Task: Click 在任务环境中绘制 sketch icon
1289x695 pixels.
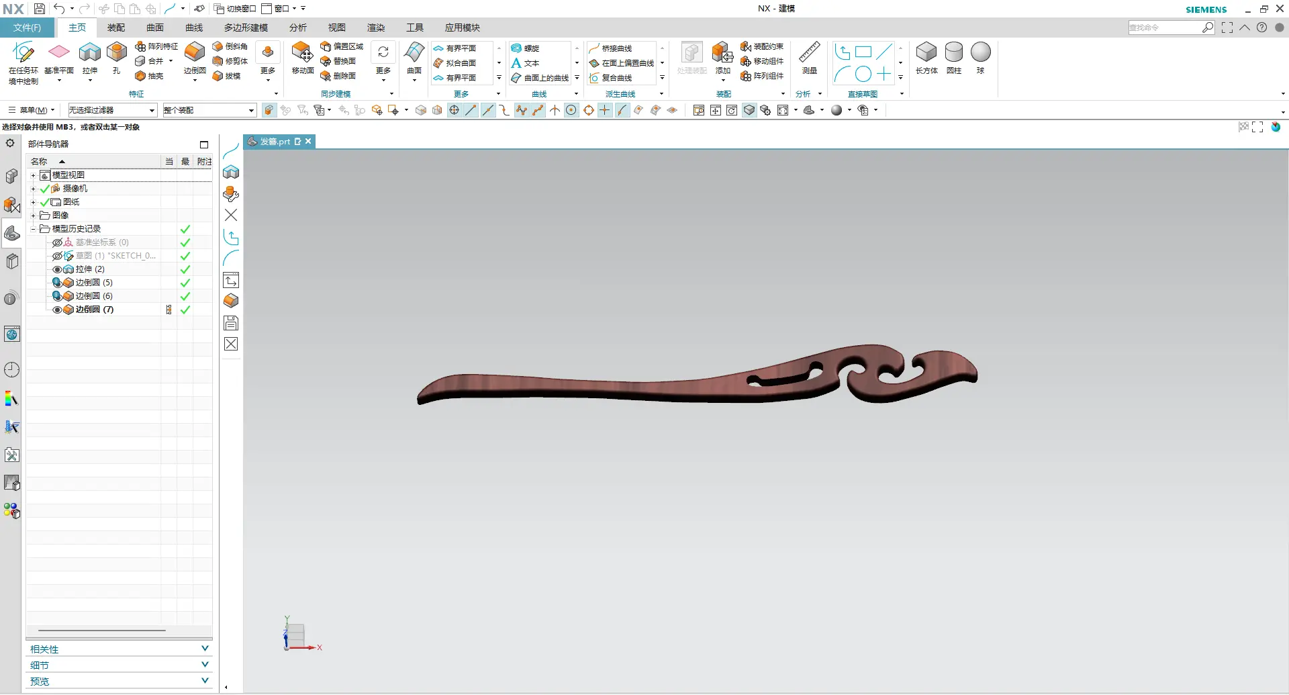Action: point(23,52)
